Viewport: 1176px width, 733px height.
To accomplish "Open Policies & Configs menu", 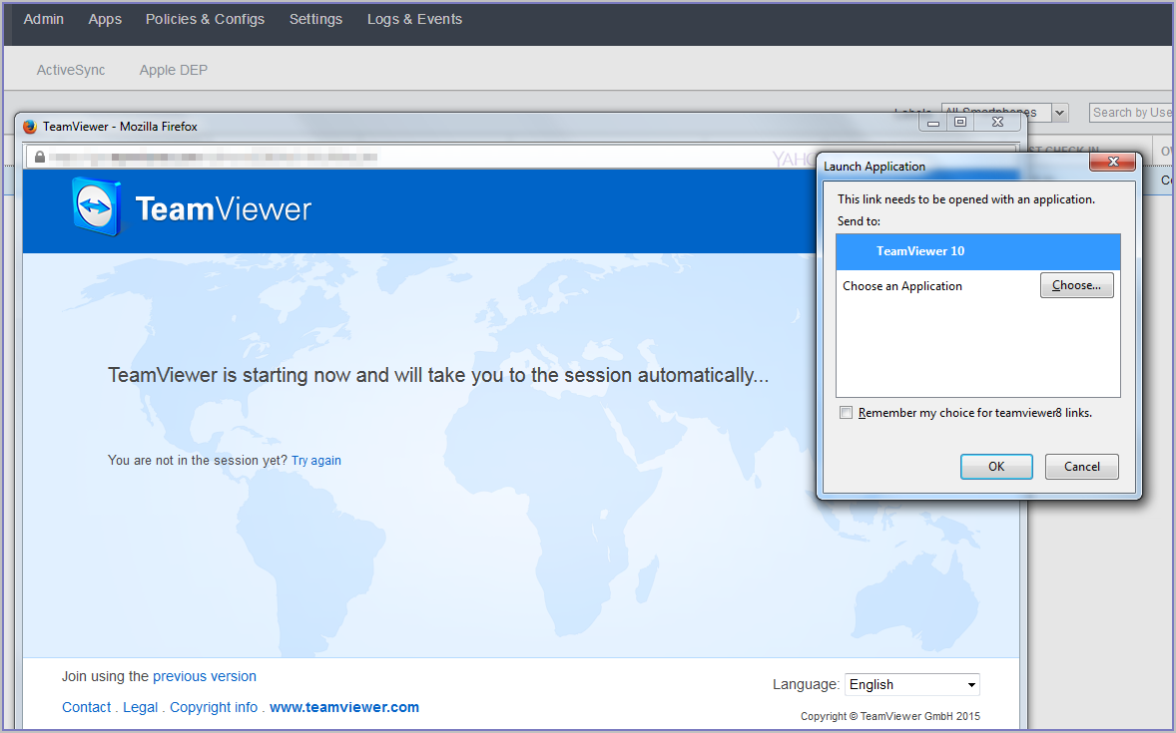I will click(x=205, y=20).
